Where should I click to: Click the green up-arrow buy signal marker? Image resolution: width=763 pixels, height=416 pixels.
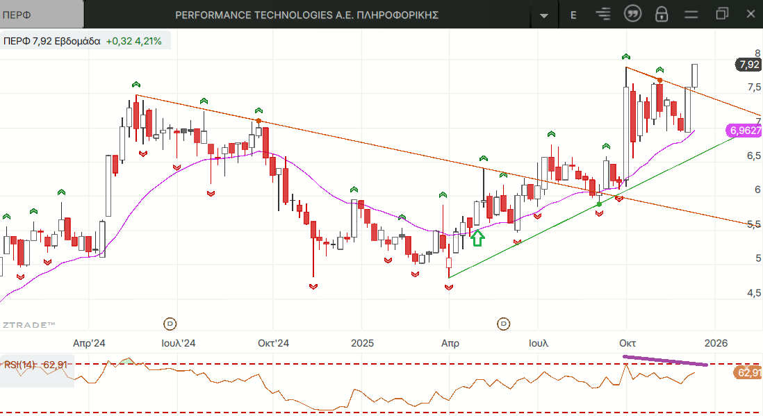tap(477, 238)
